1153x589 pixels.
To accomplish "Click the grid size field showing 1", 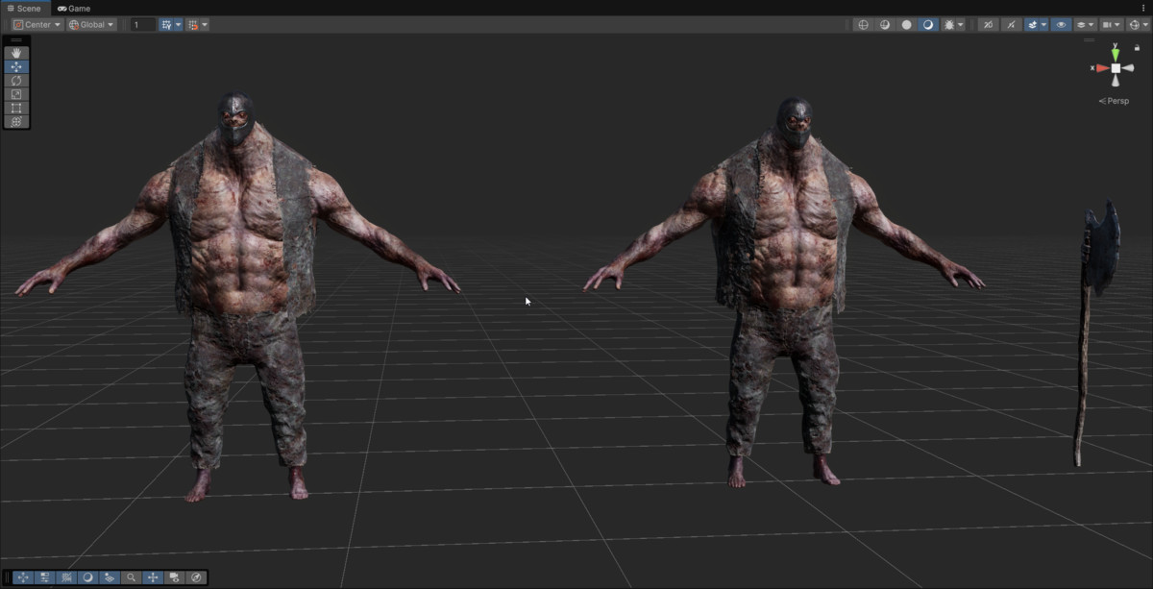I will point(143,24).
